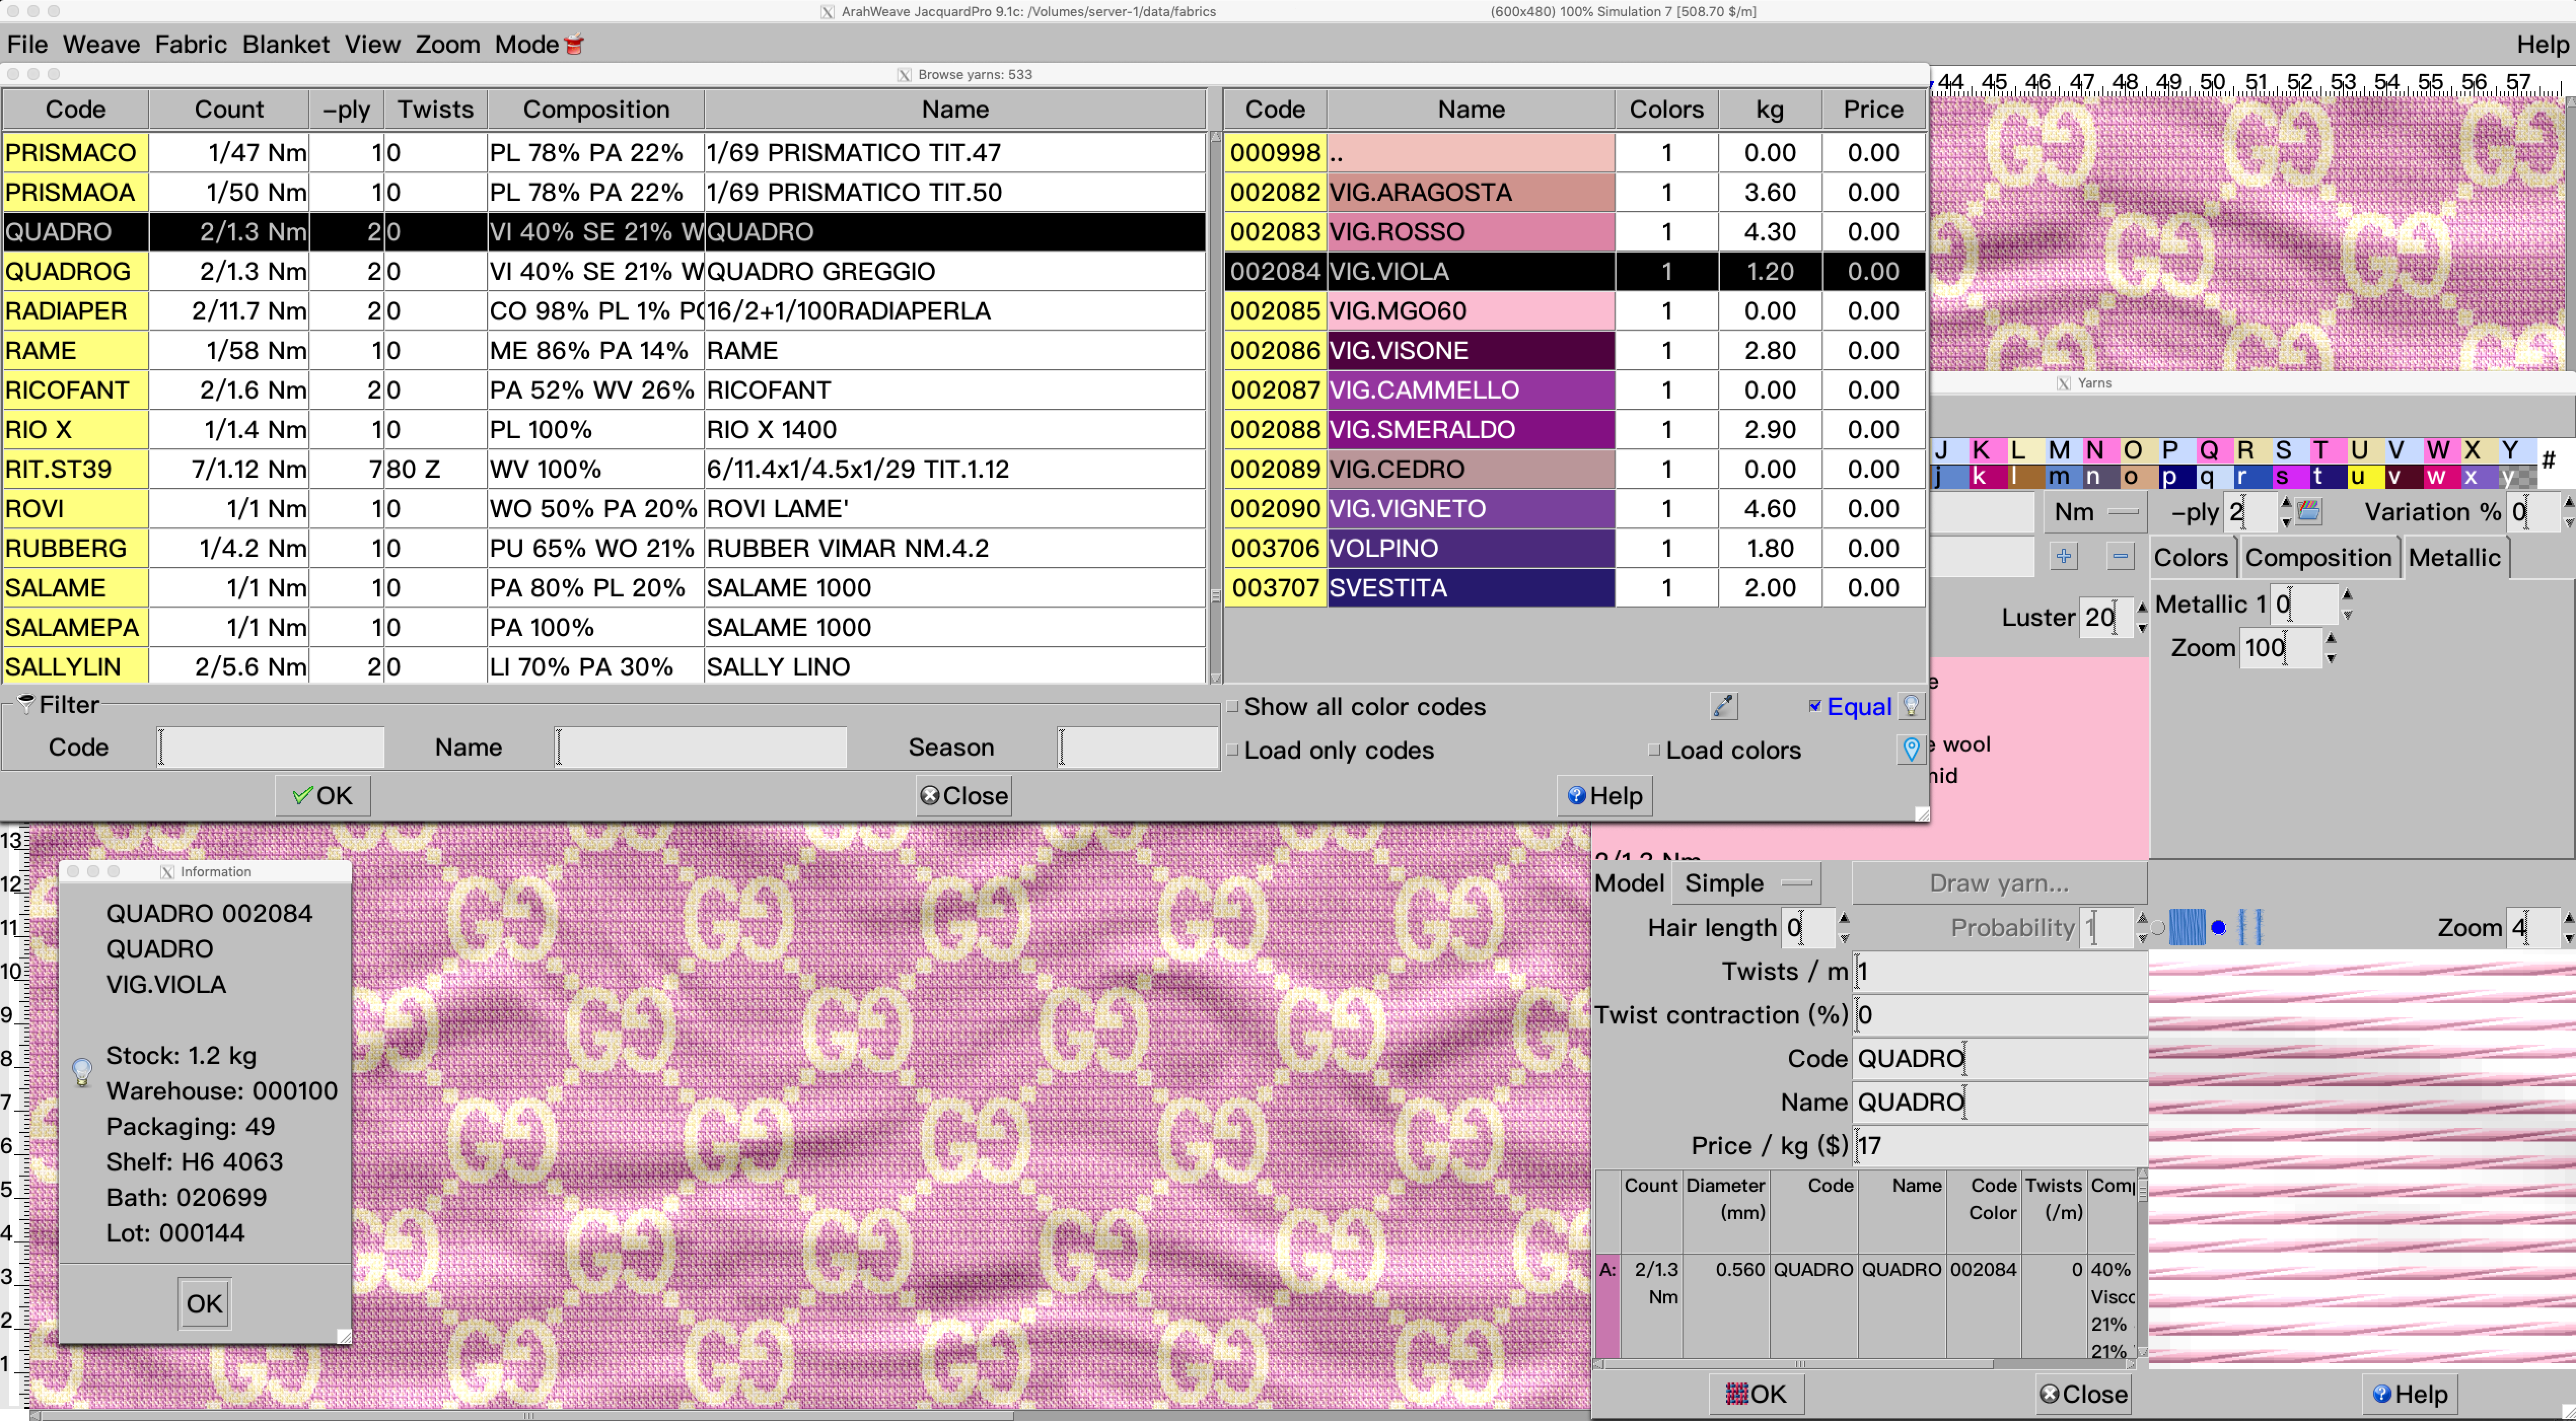Click the Twists / m input field

click(2000, 971)
